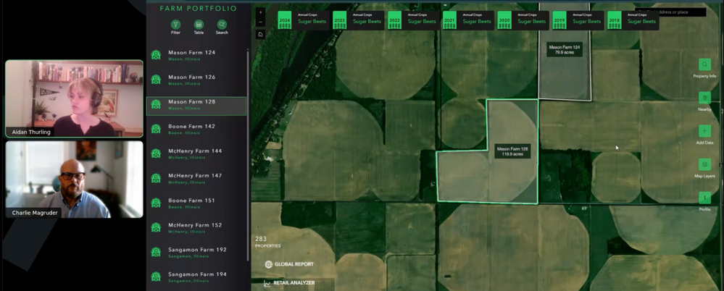
Task: Open the Nearby tool
Action: (x=704, y=98)
